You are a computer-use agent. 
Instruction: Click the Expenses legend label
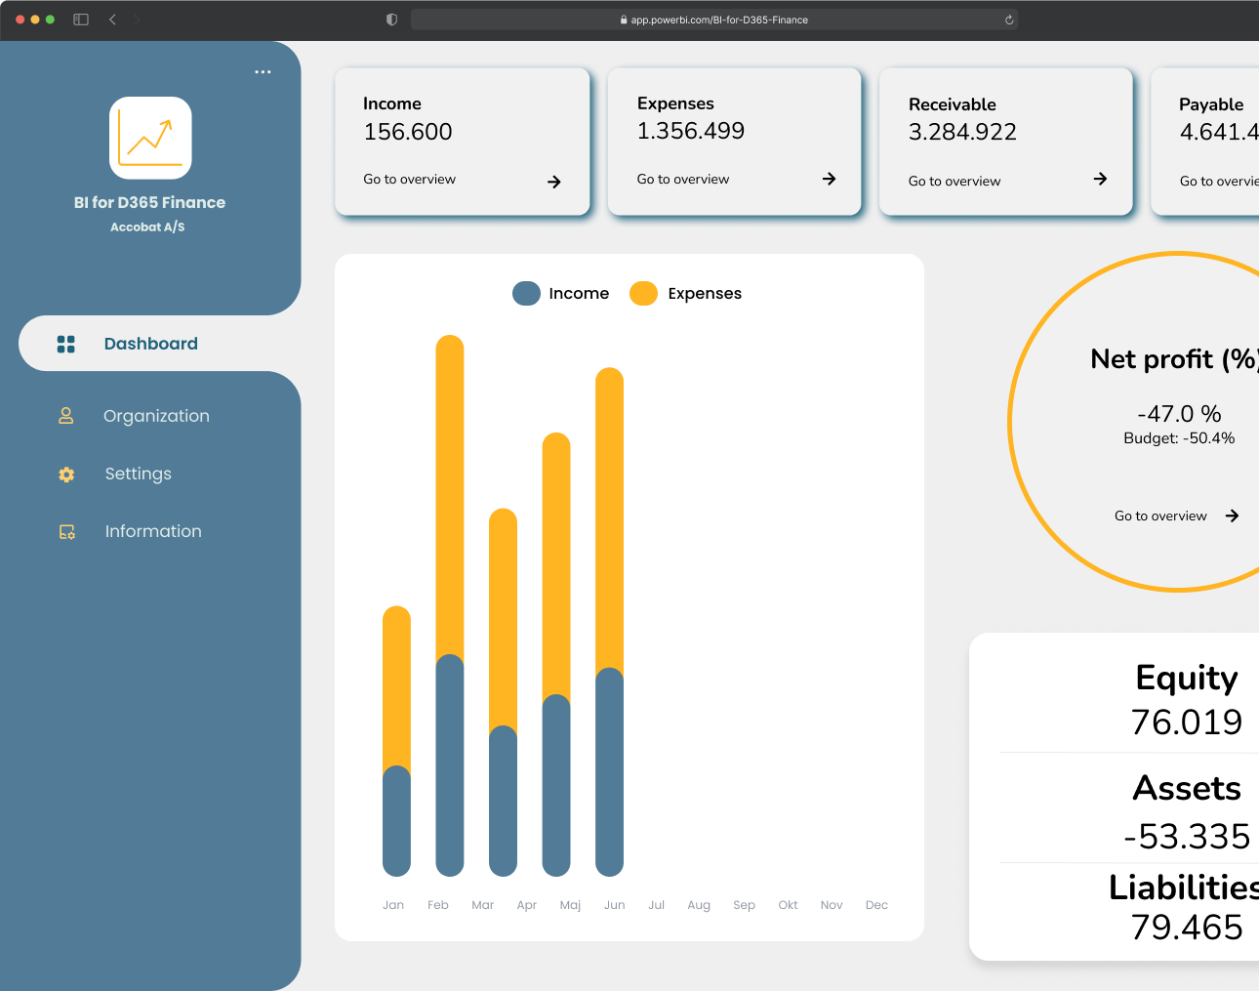(705, 293)
